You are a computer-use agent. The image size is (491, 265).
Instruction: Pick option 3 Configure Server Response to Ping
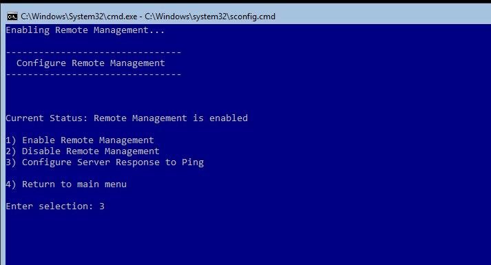[x=105, y=162]
